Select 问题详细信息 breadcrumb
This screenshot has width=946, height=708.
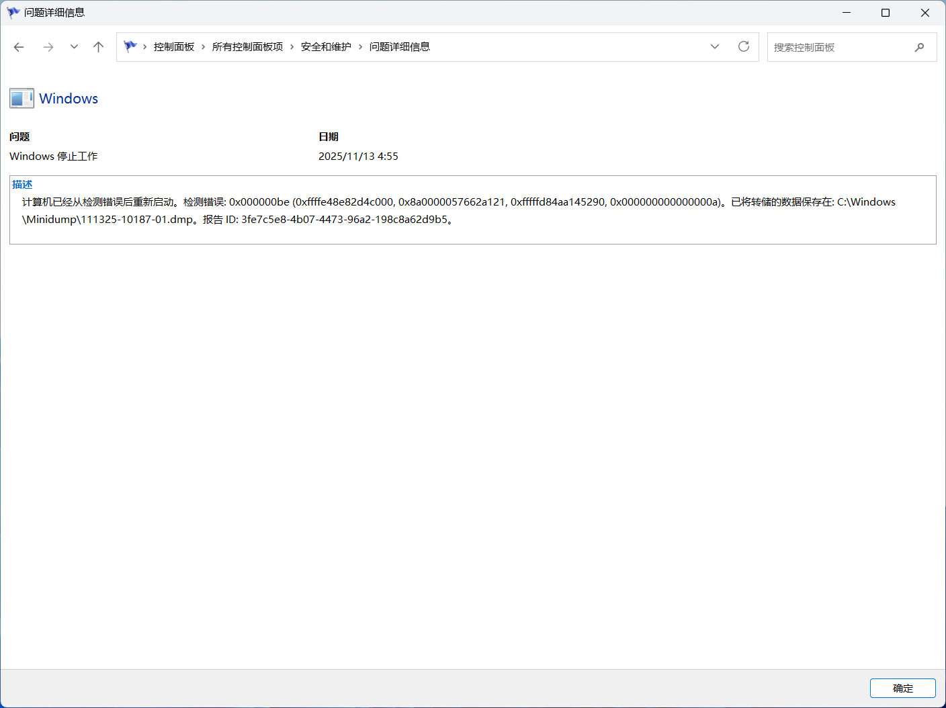[x=400, y=47]
